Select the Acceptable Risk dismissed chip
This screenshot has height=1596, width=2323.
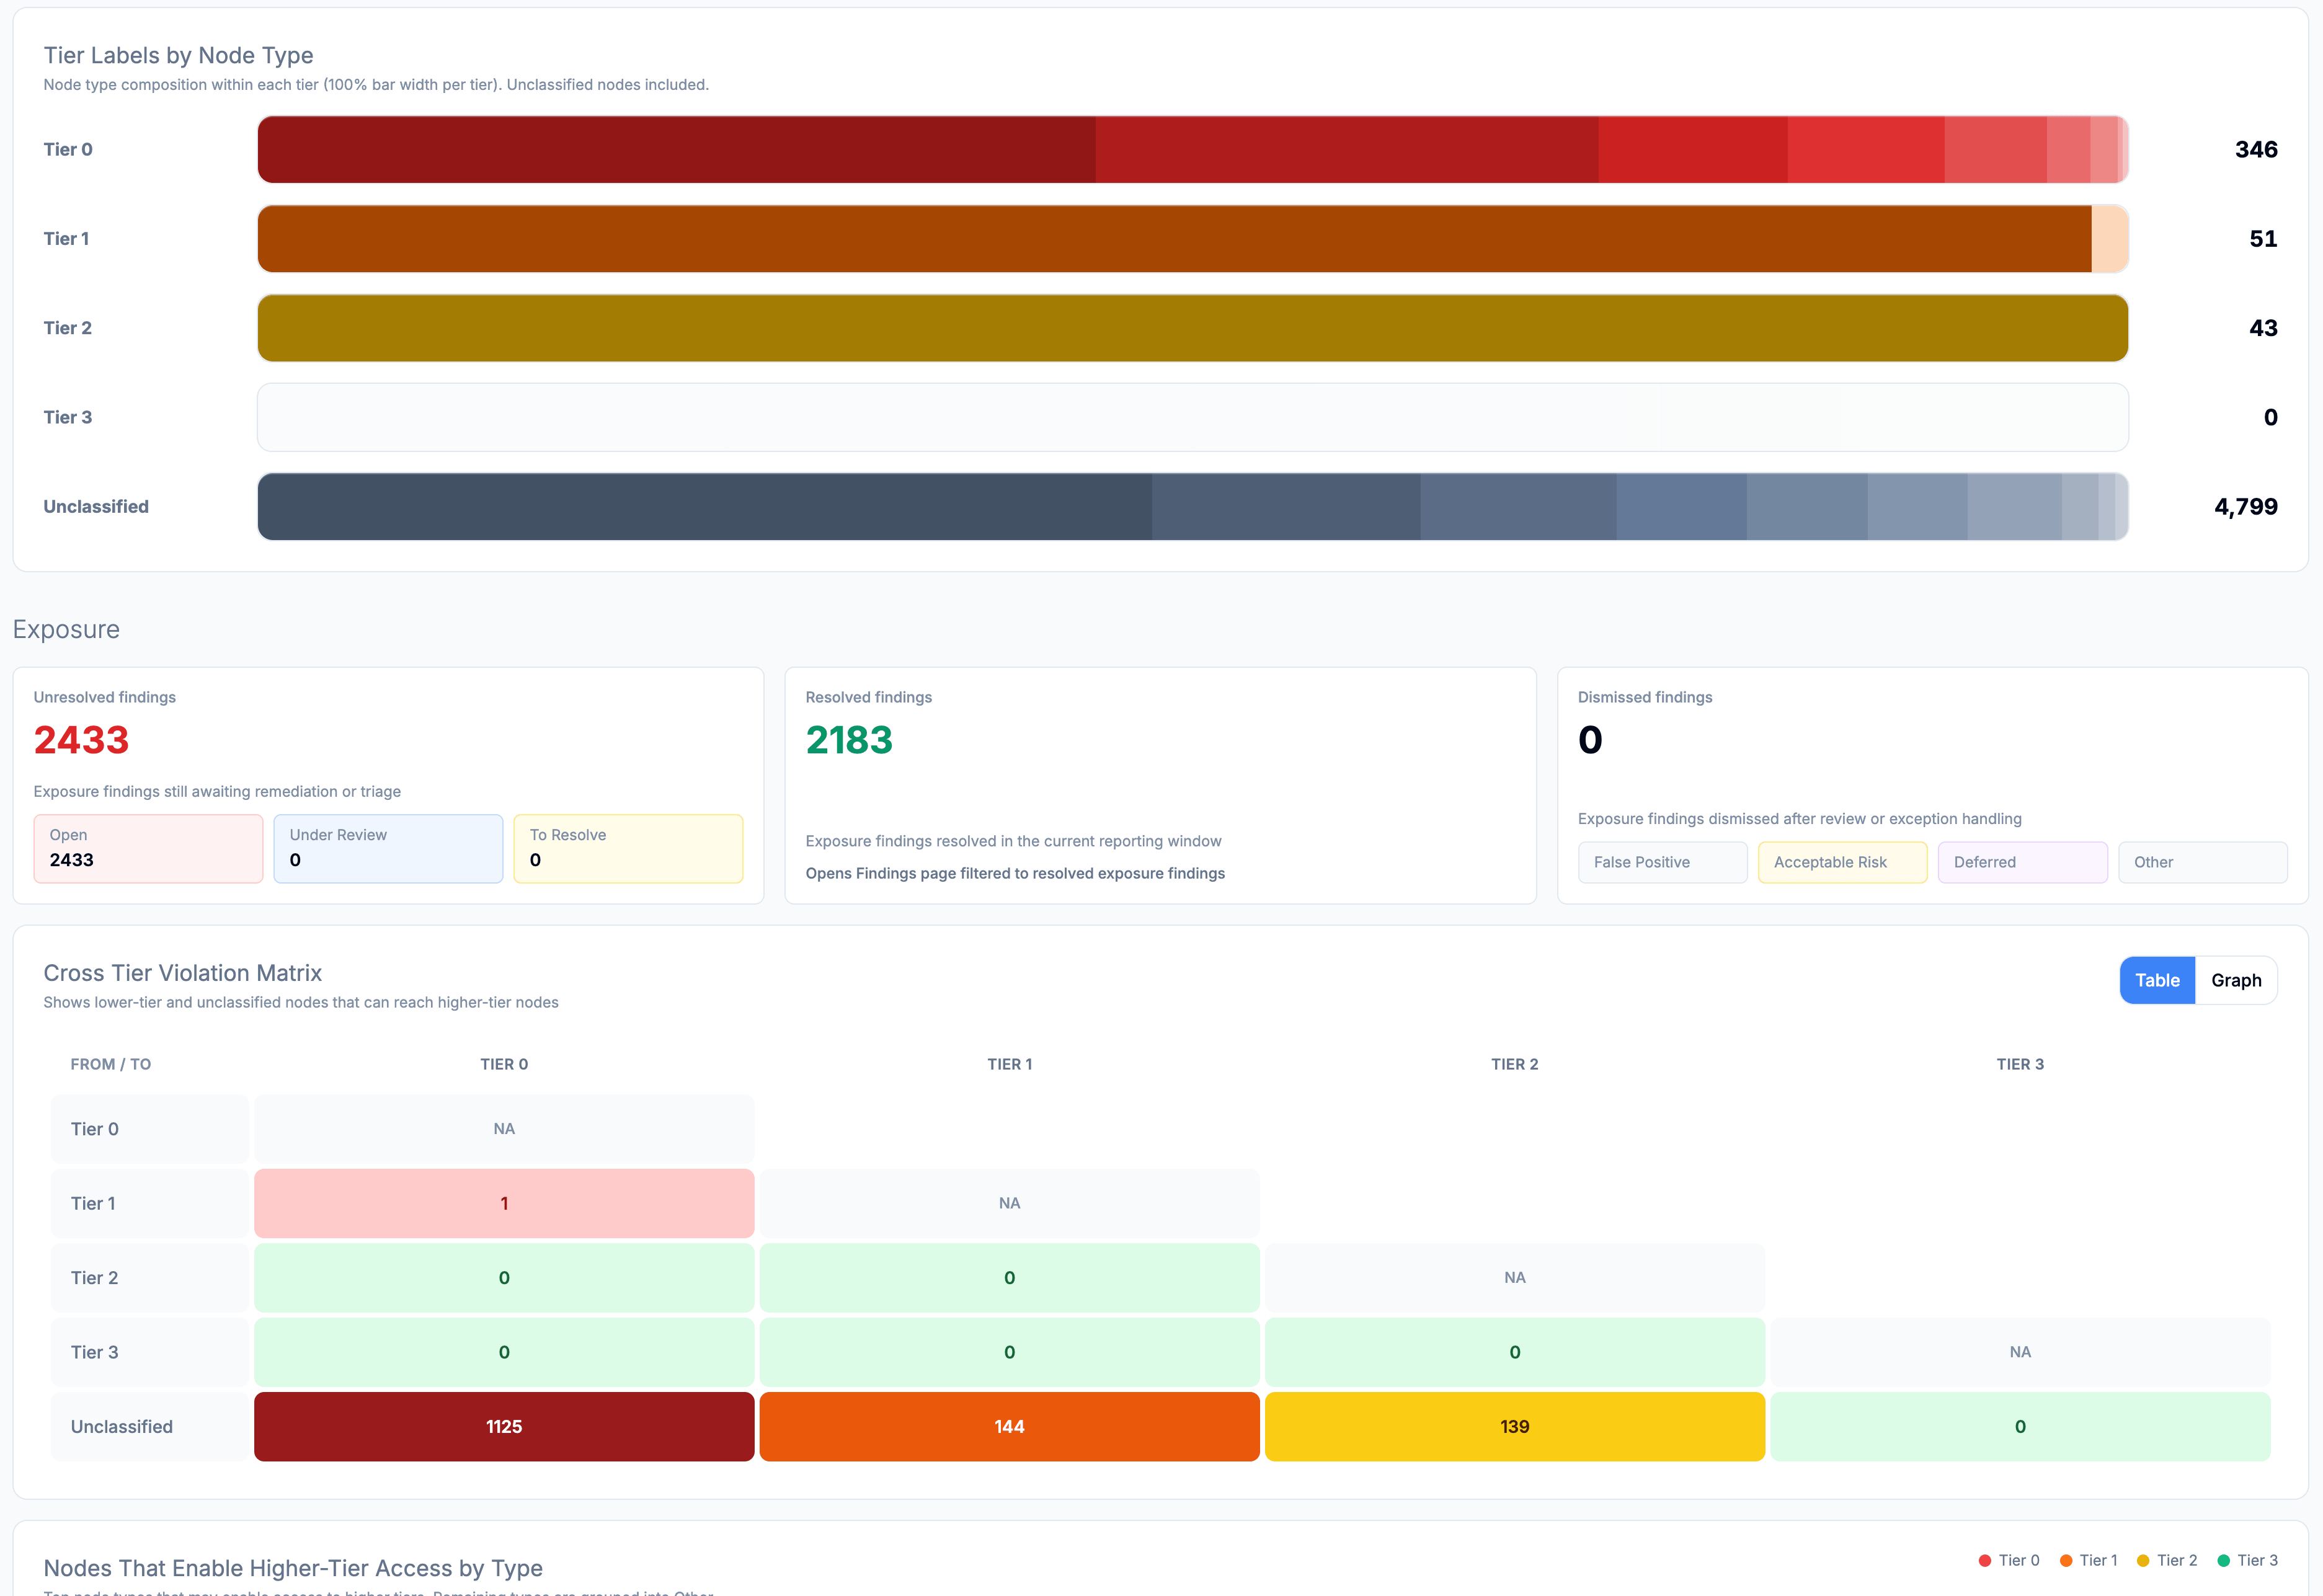click(1842, 862)
